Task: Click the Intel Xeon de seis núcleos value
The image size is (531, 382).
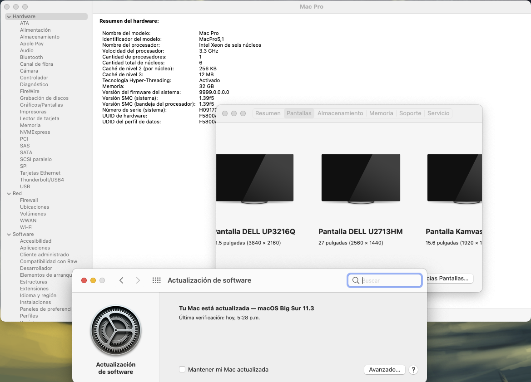Action: point(230,45)
